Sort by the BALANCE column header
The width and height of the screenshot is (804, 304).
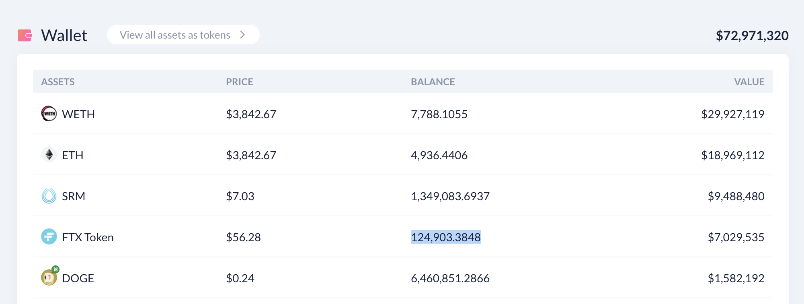[x=433, y=82]
